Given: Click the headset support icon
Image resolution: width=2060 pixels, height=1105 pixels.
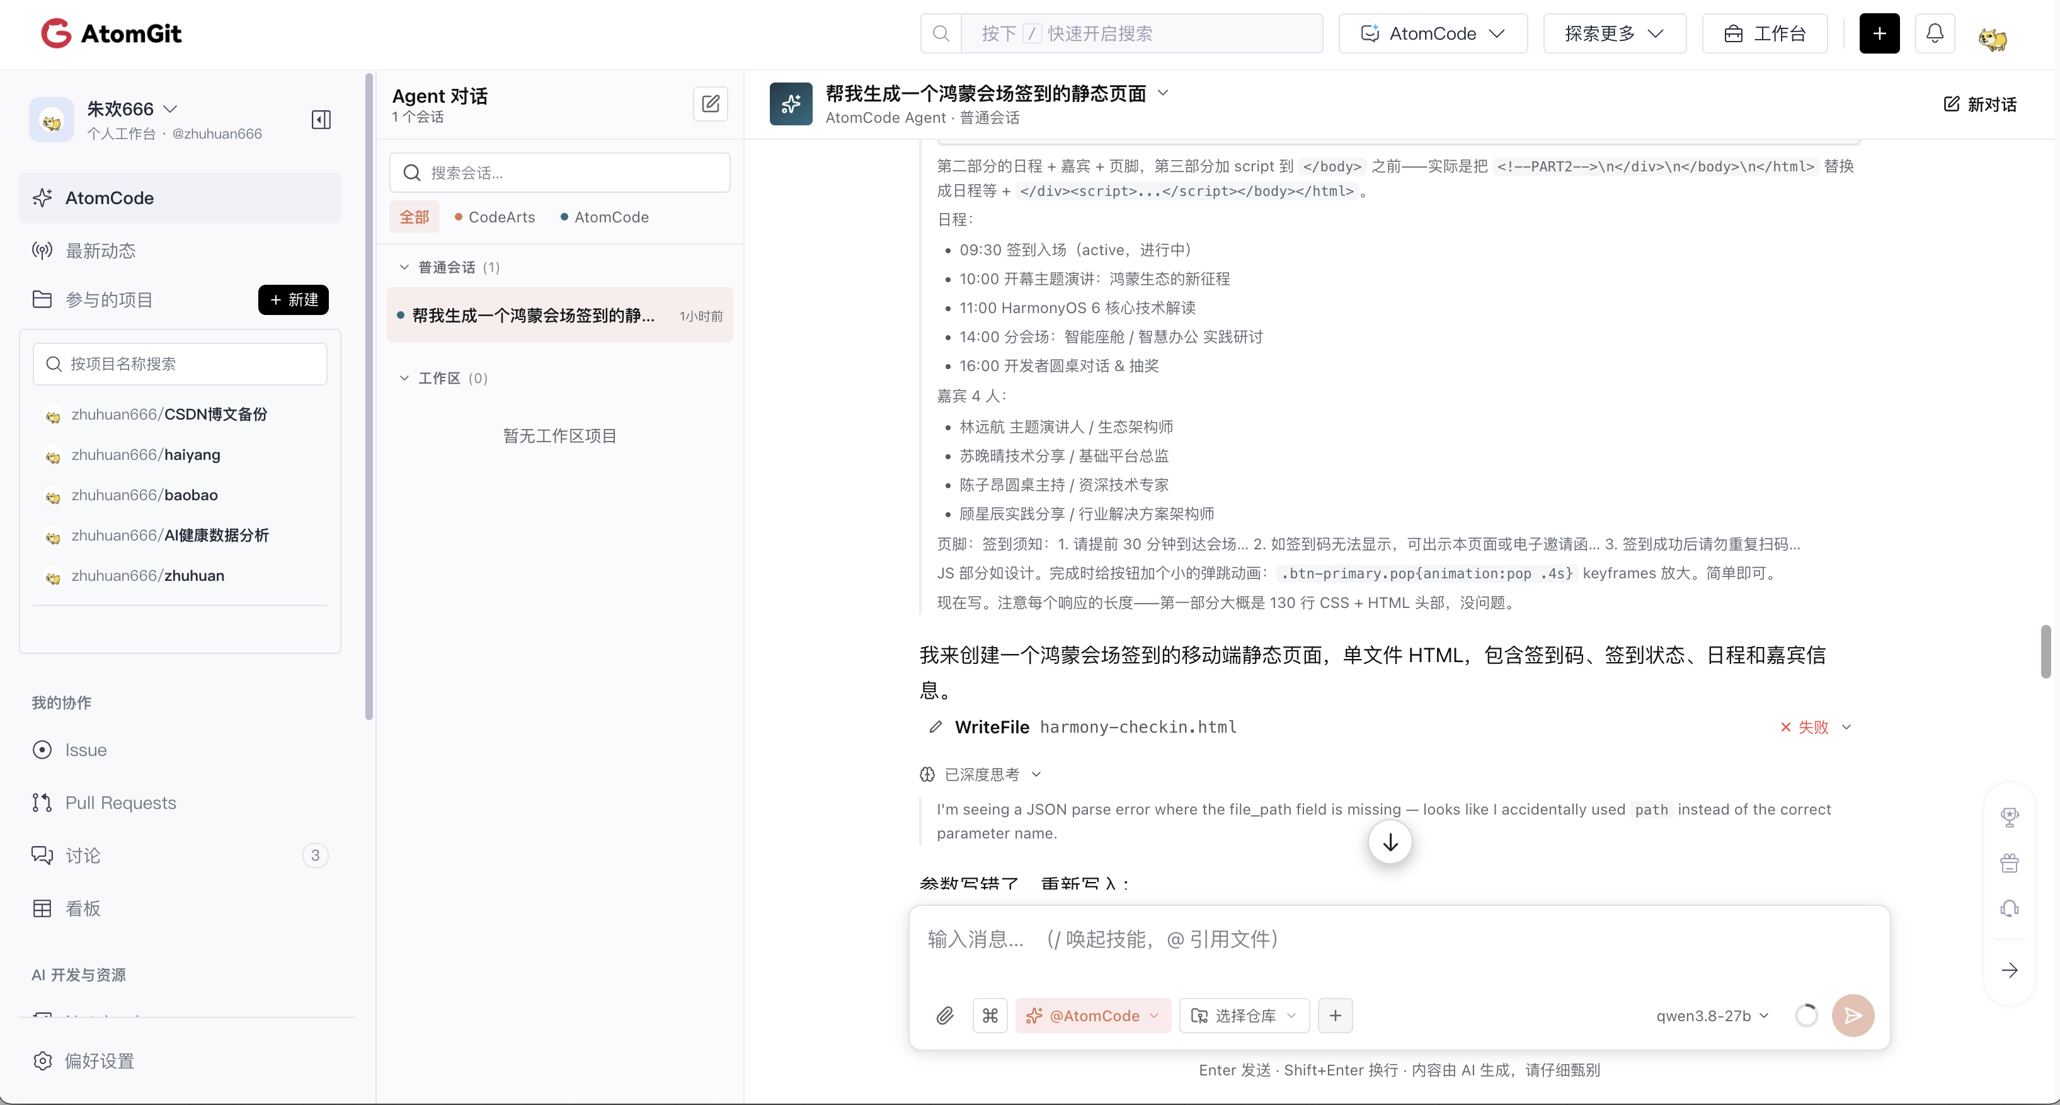Looking at the screenshot, I should [2009, 909].
